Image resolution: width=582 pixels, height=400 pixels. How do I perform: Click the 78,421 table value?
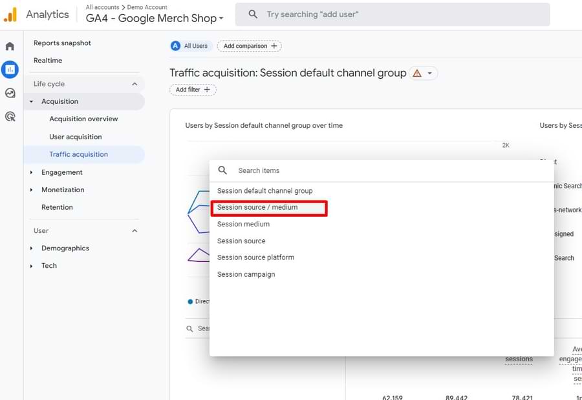[522, 397]
